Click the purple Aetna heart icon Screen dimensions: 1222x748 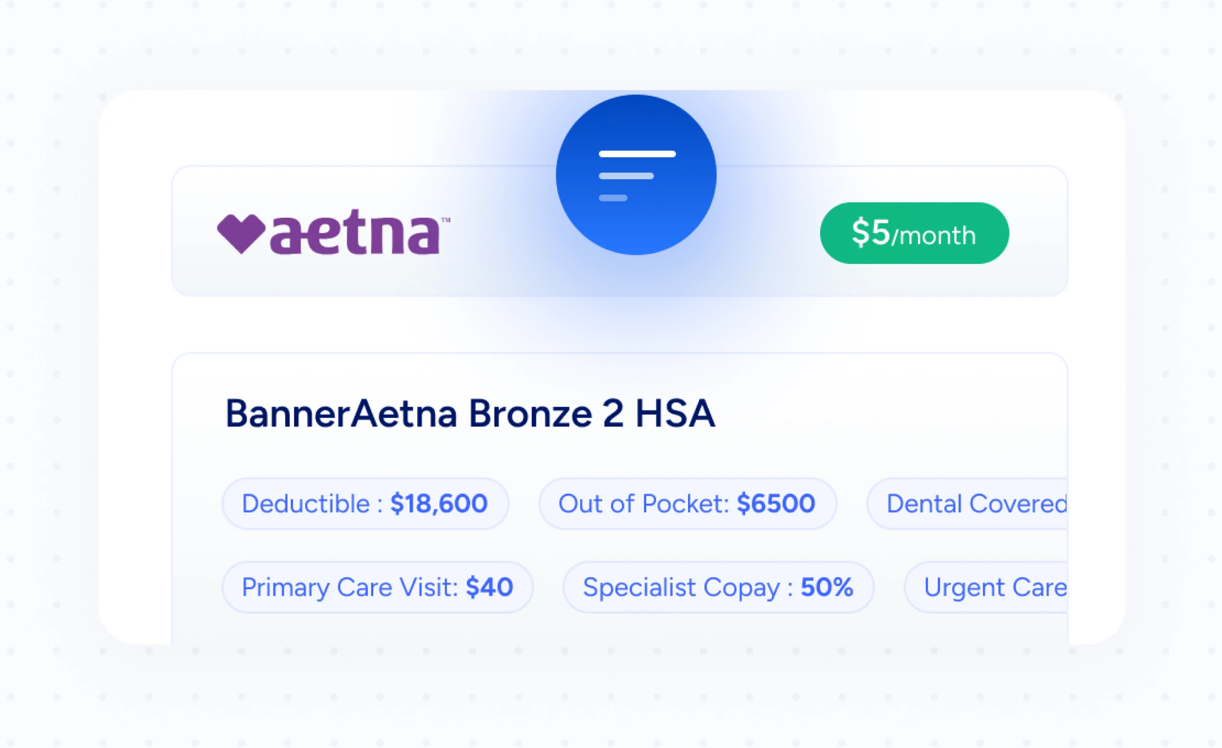241,233
